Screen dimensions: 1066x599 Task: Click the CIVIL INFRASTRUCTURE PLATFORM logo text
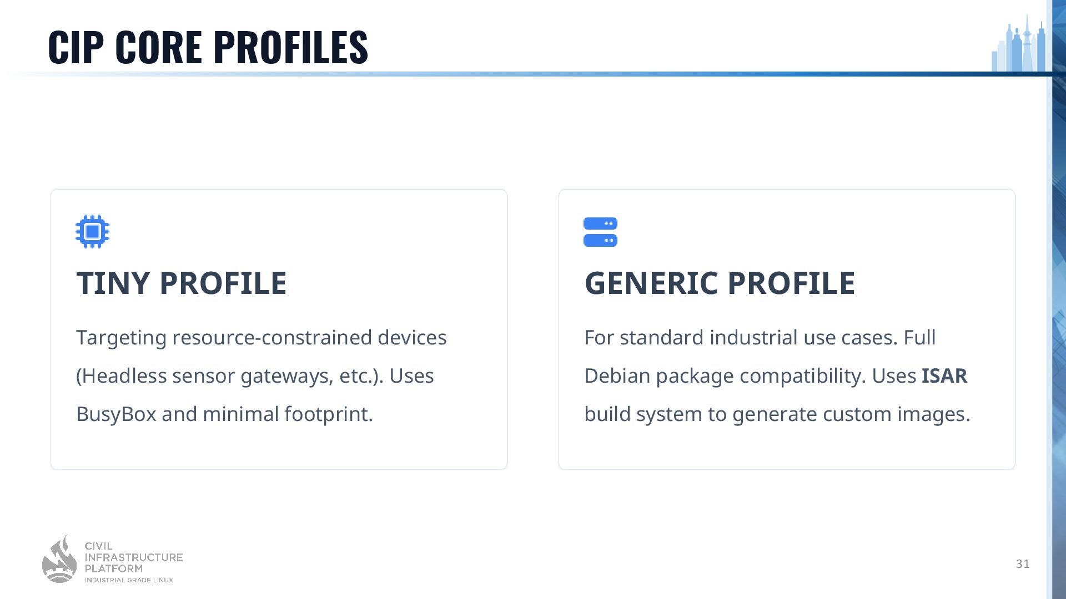tap(133, 557)
